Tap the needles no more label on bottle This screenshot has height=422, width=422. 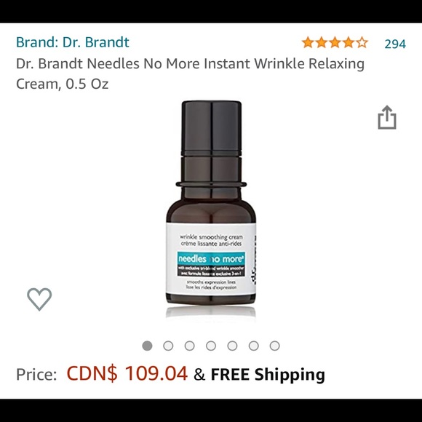211,259
